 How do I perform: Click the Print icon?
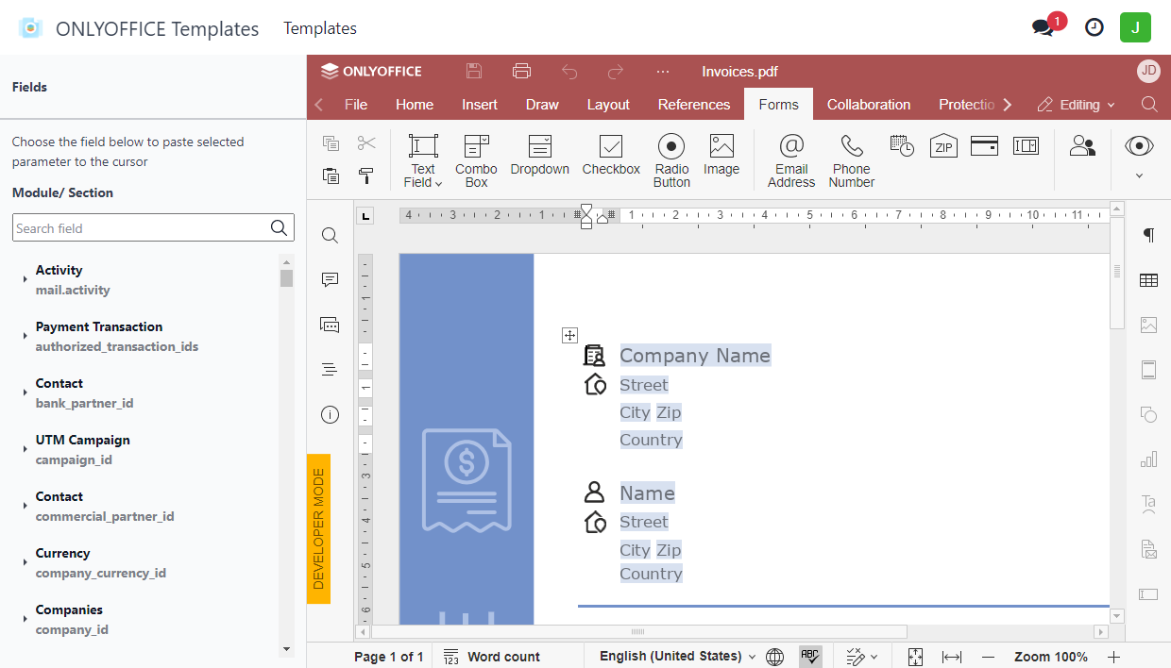(521, 72)
